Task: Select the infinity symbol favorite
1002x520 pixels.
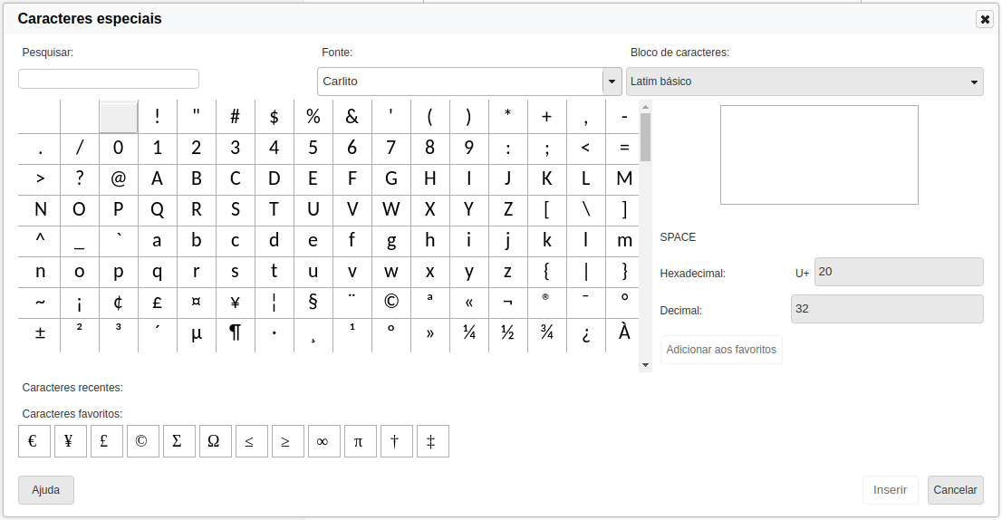Action: [x=323, y=441]
